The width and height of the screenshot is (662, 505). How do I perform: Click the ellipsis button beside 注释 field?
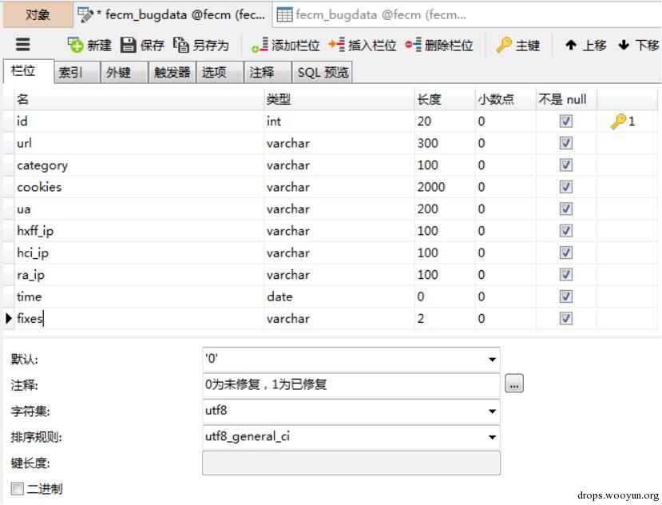[x=514, y=384]
